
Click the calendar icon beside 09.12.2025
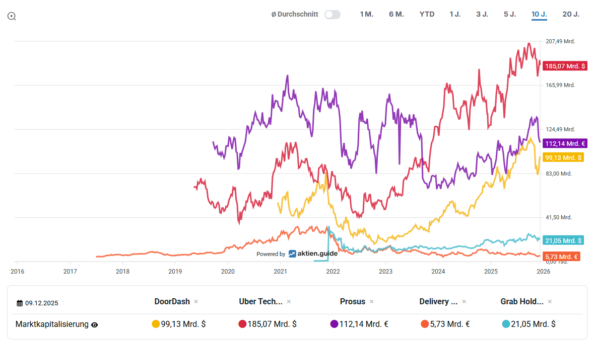tap(20, 303)
